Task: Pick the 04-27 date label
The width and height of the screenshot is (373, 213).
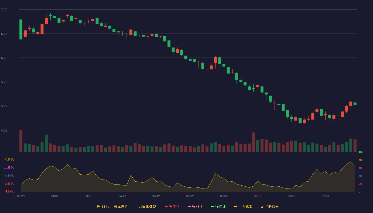Action: pyautogui.click(x=122, y=196)
